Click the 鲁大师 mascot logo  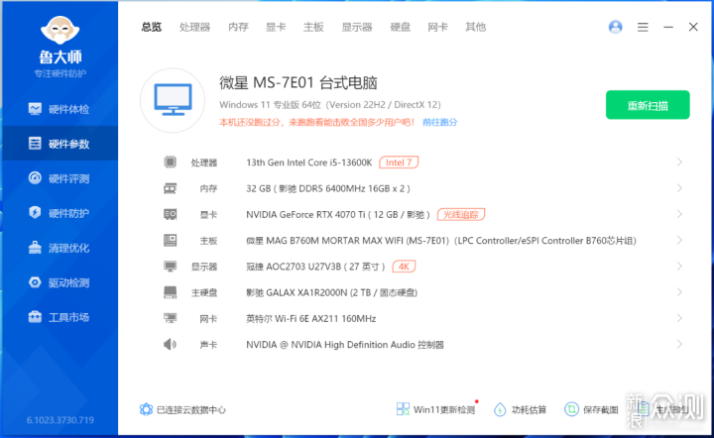(60, 31)
